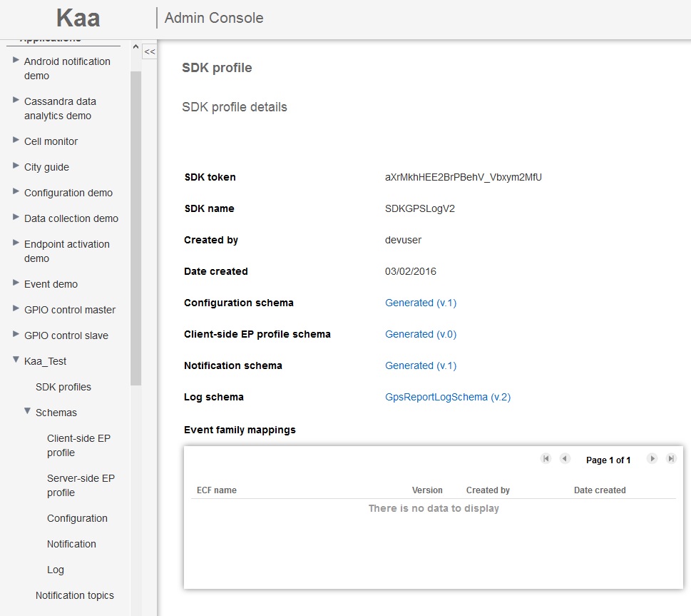Image resolution: width=691 pixels, height=616 pixels.
Task: Select GPIO control slave application
Action: 66,335
